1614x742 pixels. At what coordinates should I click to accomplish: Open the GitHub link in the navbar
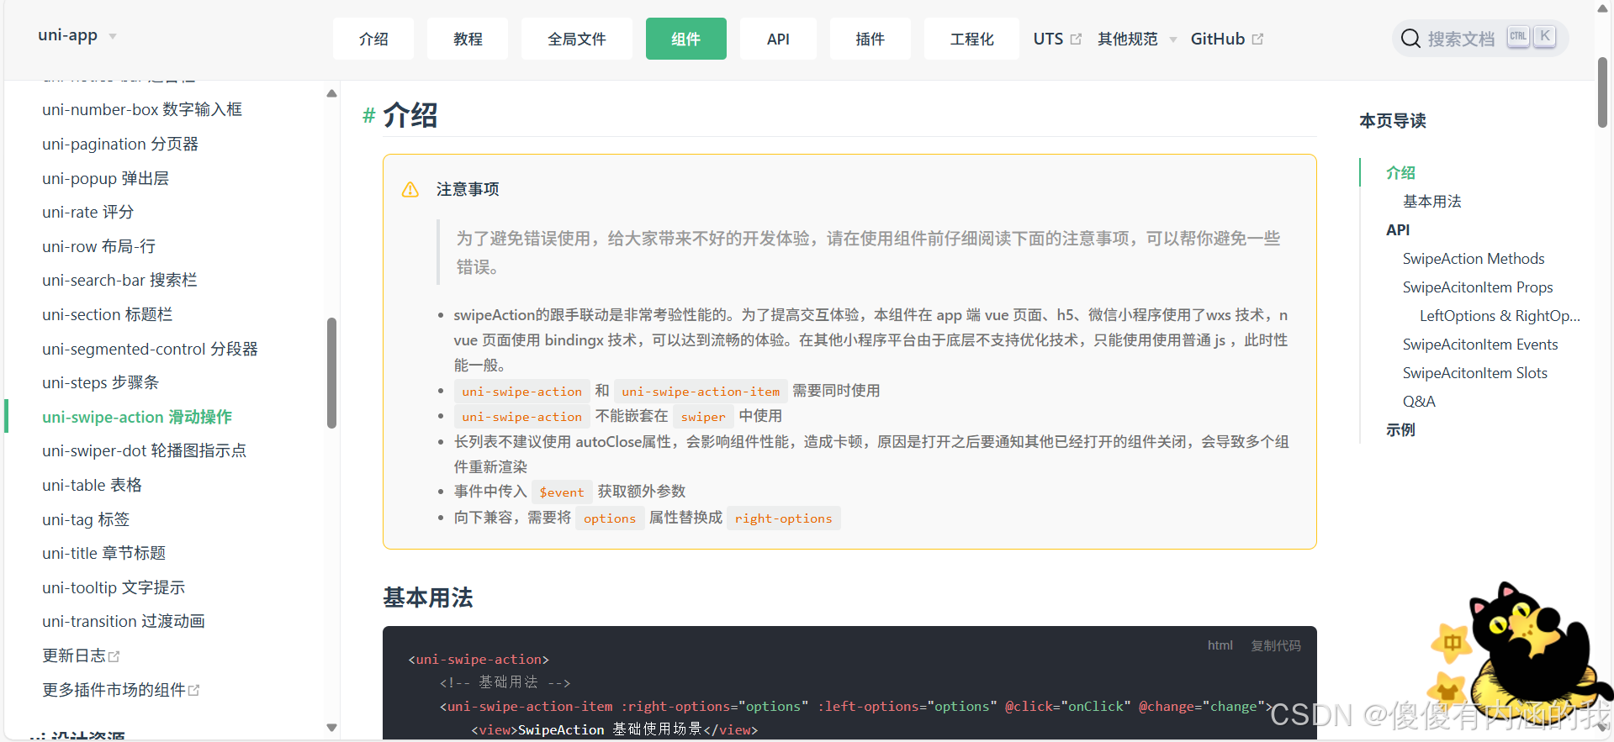tap(1227, 39)
